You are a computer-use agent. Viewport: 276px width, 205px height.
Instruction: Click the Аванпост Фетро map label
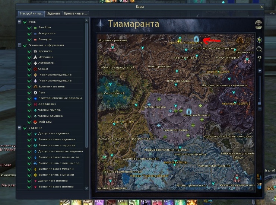pos(175,163)
